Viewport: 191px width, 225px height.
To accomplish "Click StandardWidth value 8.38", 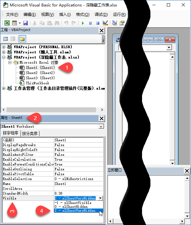I will tap(79, 193).
